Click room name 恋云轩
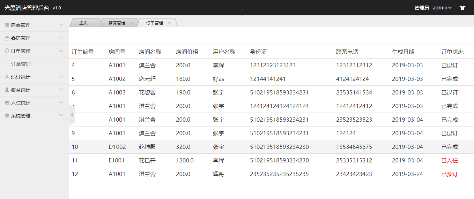 (147, 79)
